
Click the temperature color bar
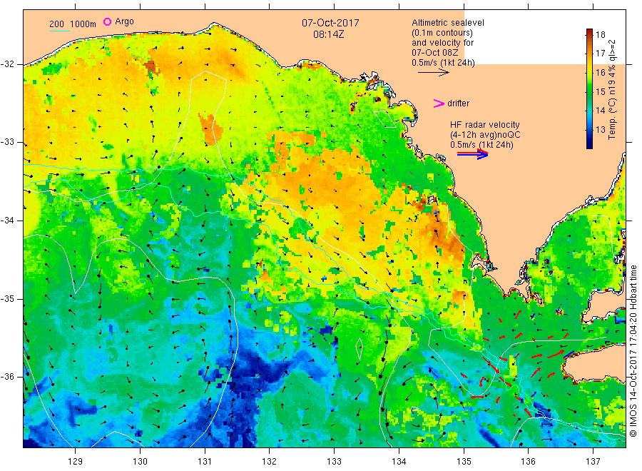click(x=590, y=88)
